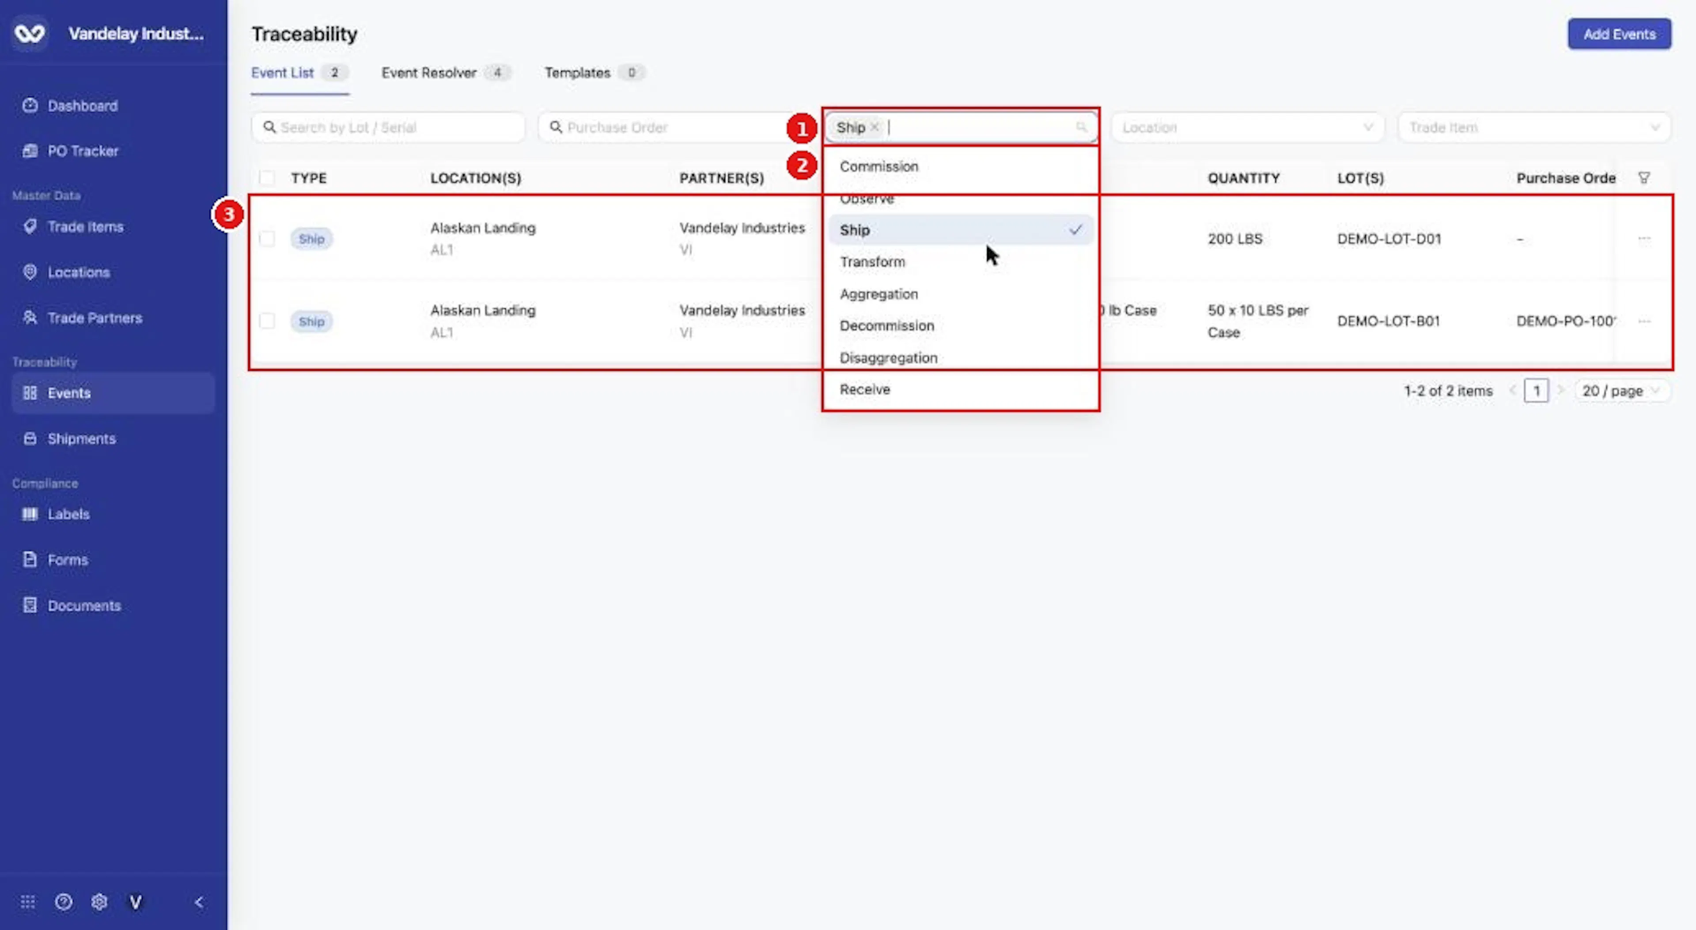Open the Dashboard sidebar icon
This screenshot has width=1696, height=930.
pos(30,105)
